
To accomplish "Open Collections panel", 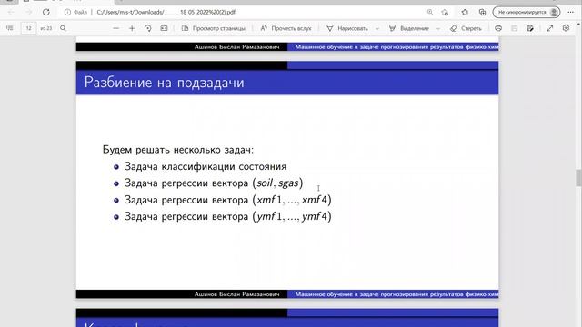I will pos(482,12).
